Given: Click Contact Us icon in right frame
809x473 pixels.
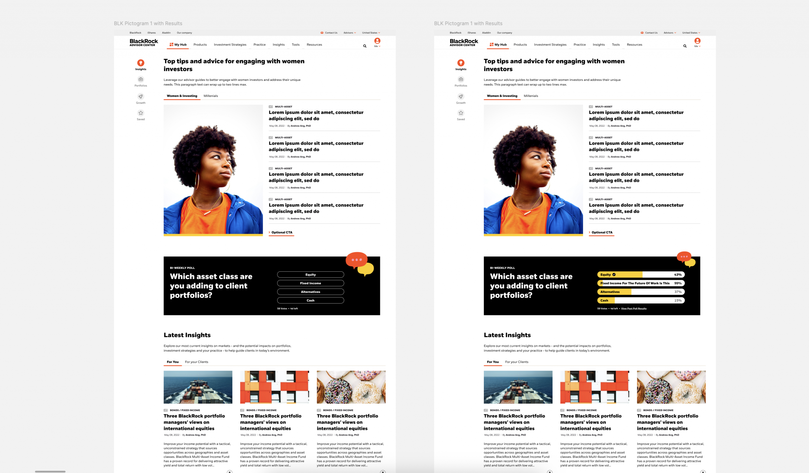Looking at the screenshot, I should 642,33.
